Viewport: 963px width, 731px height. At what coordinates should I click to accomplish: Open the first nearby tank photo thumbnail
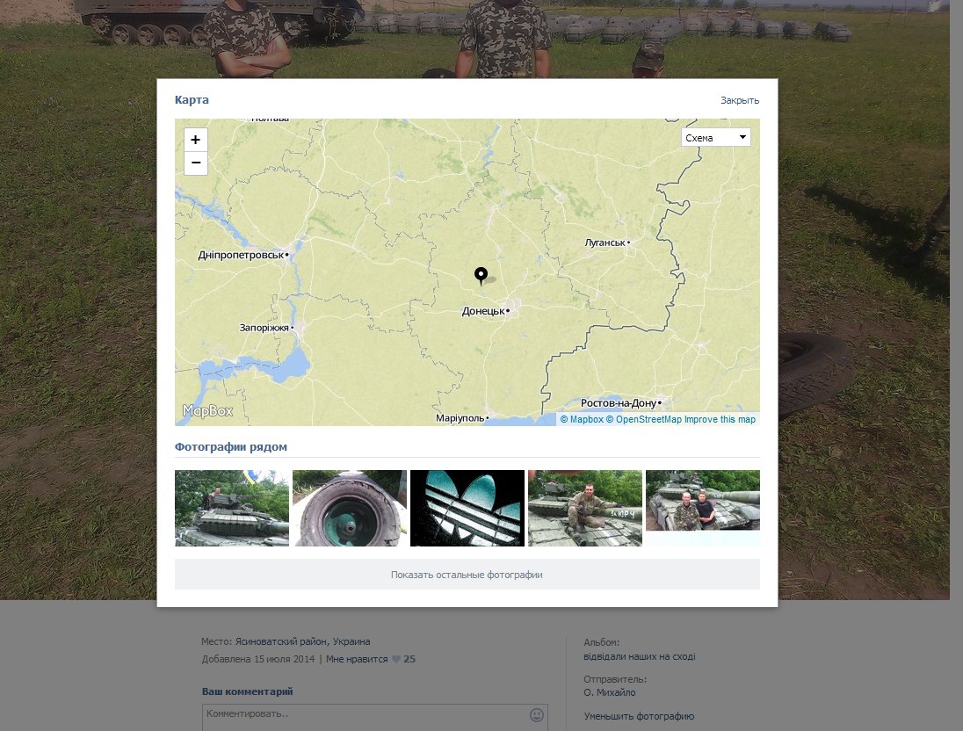click(x=232, y=508)
